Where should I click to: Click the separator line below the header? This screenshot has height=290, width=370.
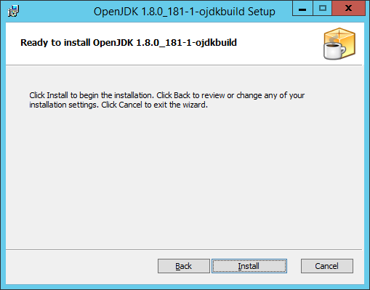pos(184,65)
